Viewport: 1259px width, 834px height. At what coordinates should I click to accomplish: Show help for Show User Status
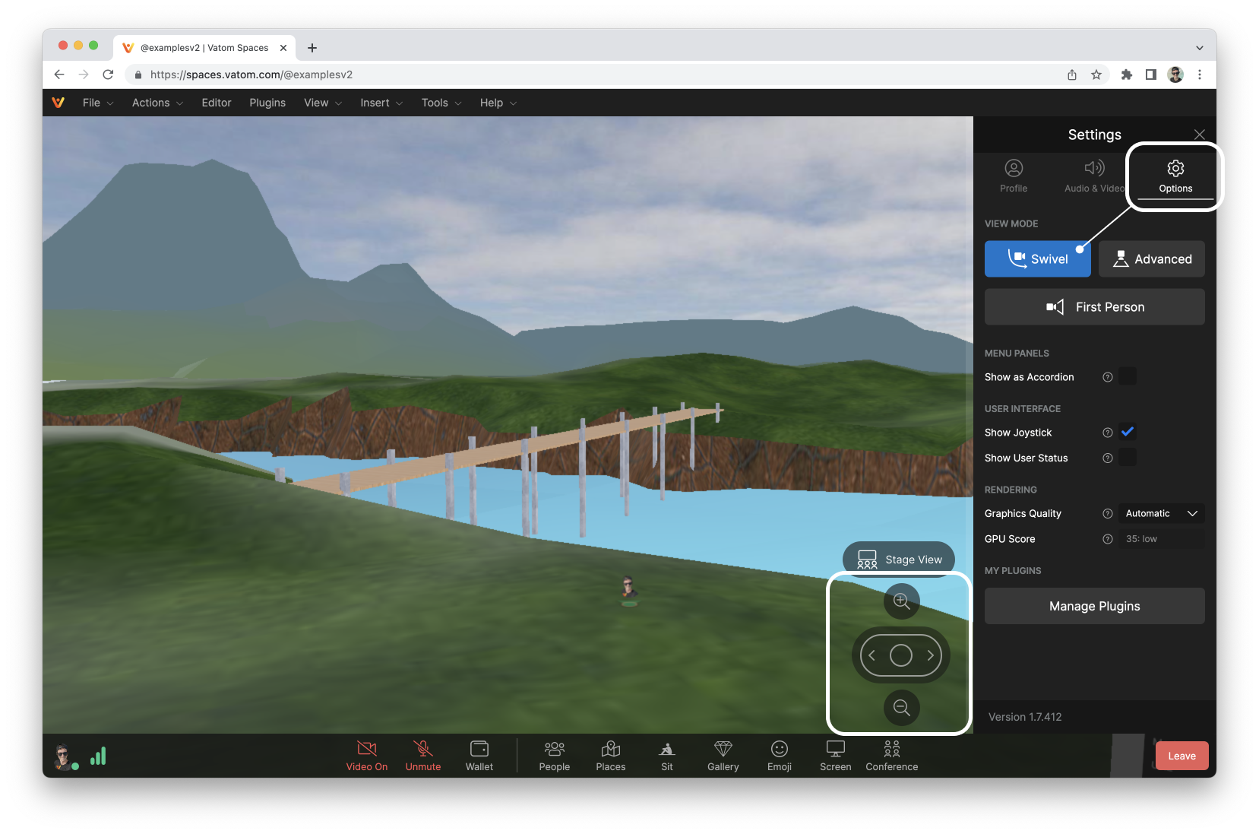(1108, 458)
